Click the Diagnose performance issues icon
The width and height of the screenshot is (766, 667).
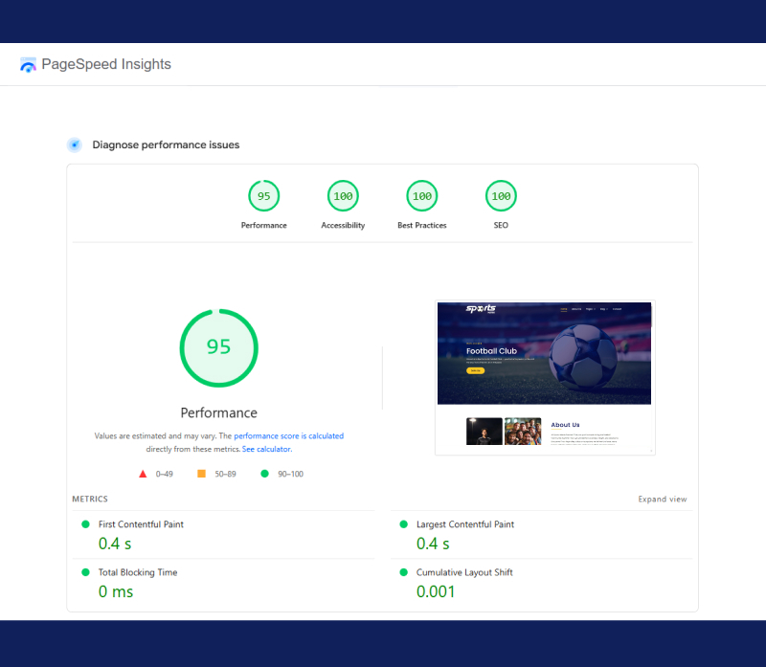point(74,145)
